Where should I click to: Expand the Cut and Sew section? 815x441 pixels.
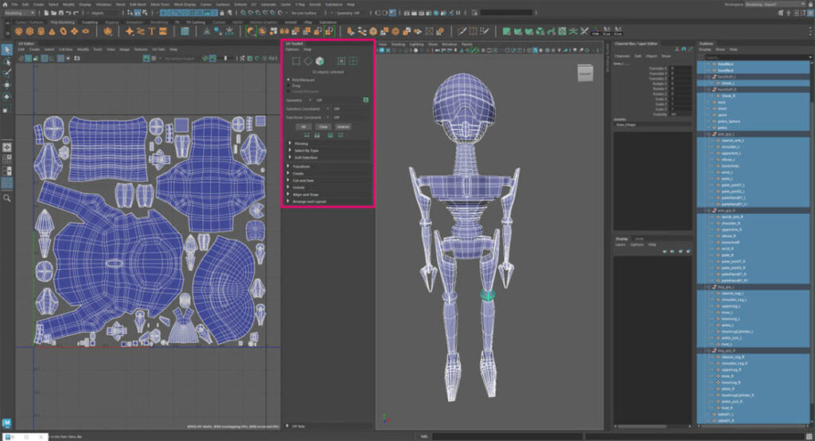point(330,181)
